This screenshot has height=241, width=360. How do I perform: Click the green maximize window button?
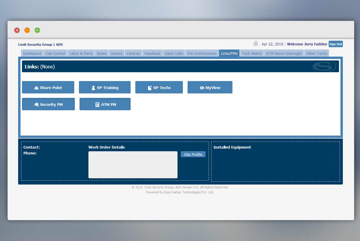pos(37,30)
